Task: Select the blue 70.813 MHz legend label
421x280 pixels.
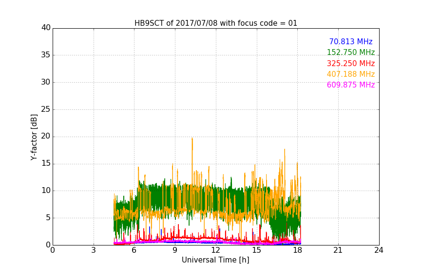Action: click(x=351, y=41)
